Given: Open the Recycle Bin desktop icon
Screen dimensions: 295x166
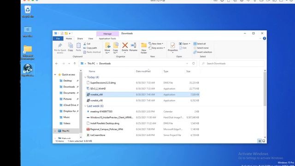Looking at the screenshot, I should (28, 11).
